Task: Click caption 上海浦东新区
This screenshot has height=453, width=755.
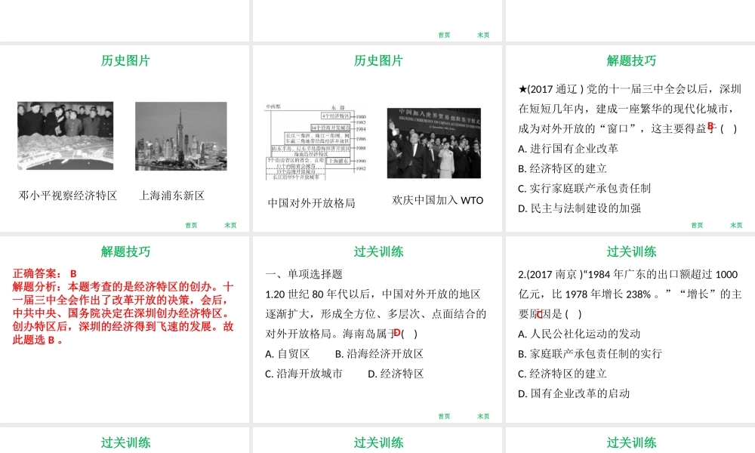Action: [172, 196]
